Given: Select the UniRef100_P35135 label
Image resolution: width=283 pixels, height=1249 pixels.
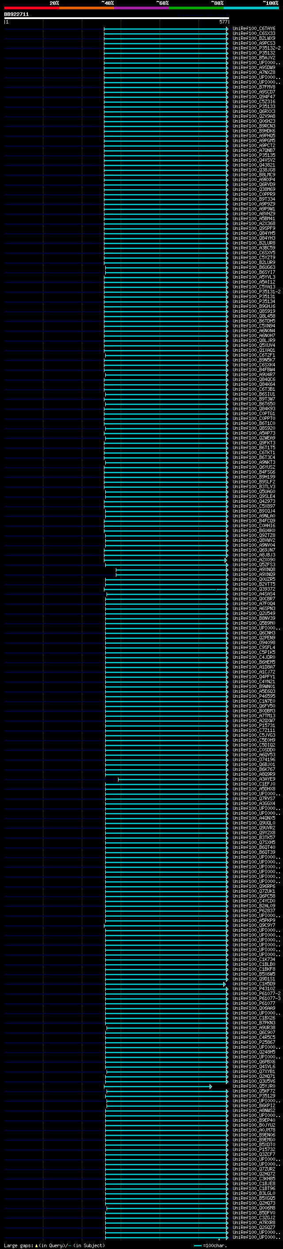Looking at the screenshot, I should [x=253, y=155].
